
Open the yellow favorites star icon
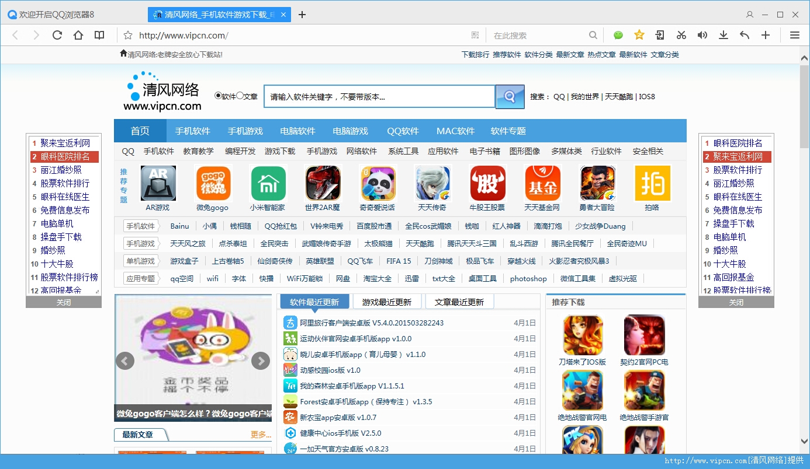(x=639, y=35)
